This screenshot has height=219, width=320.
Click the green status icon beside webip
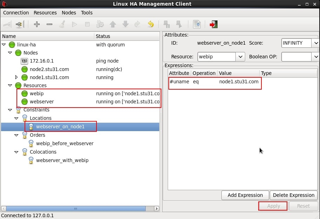[x=25, y=94]
